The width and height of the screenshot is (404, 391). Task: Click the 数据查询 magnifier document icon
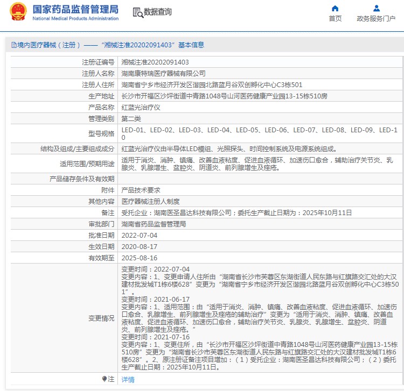pyautogui.click(x=137, y=12)
